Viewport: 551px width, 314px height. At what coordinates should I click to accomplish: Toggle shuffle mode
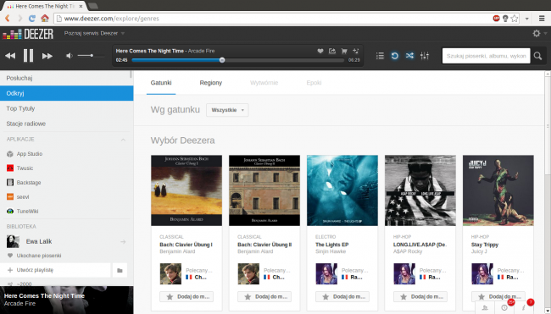click(x=409, y=55)
